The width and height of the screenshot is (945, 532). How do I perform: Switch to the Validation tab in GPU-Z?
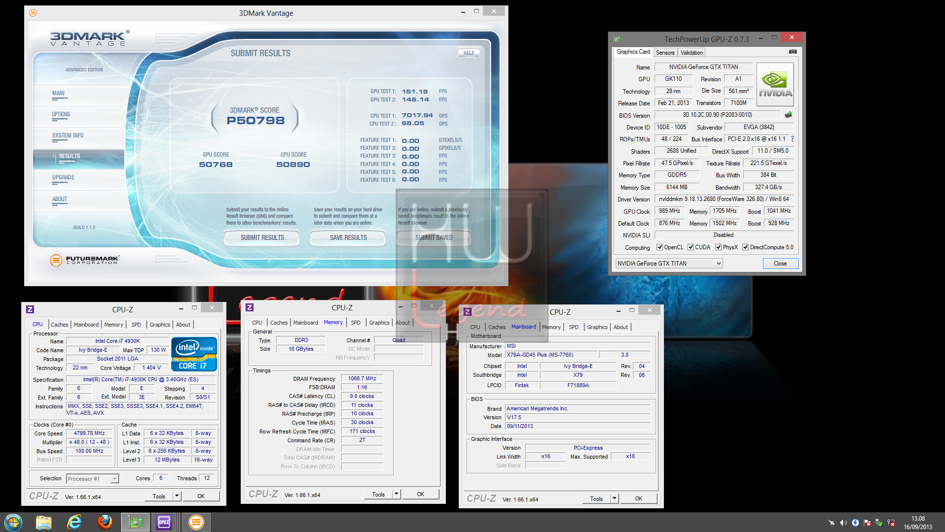[692, 53]
